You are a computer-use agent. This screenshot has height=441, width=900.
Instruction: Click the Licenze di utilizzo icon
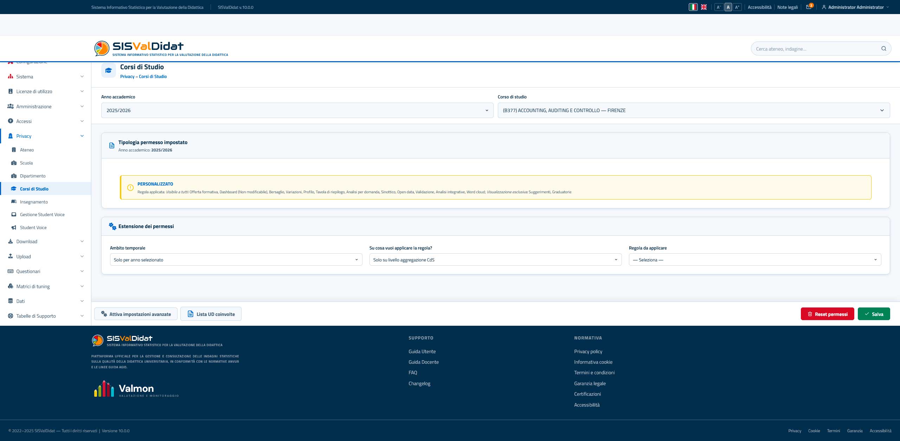(x=11, y=91)
